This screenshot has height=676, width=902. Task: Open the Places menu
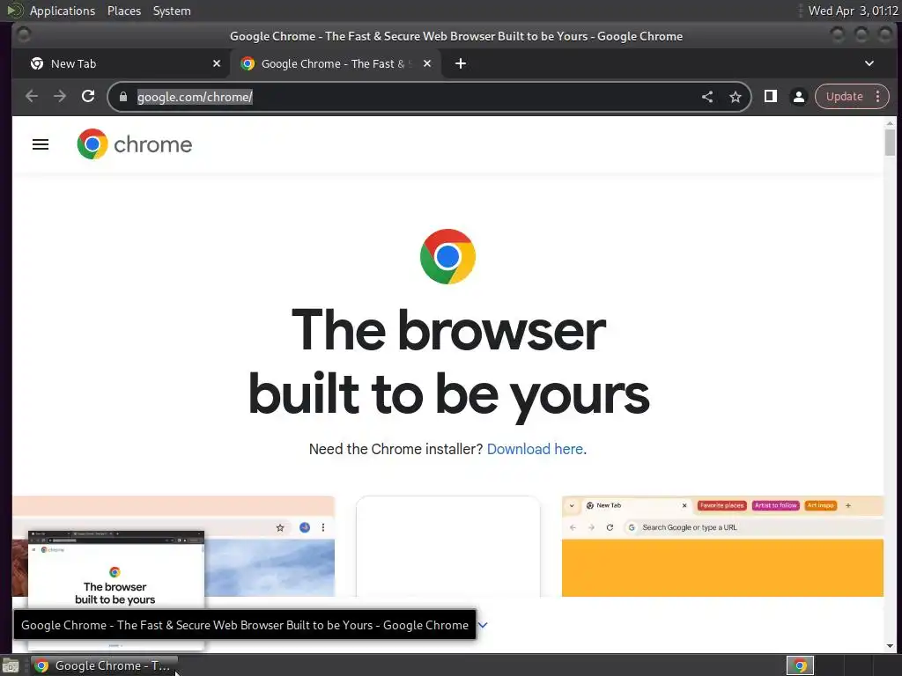pos(123,11)
